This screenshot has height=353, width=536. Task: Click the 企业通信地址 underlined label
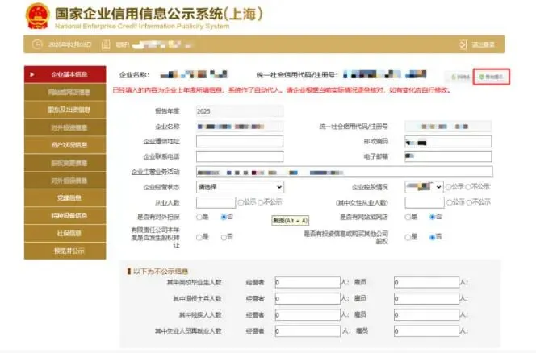(161, 141)
